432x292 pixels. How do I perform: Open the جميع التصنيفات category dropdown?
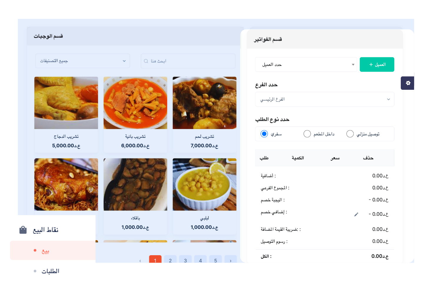coord(82,61)
